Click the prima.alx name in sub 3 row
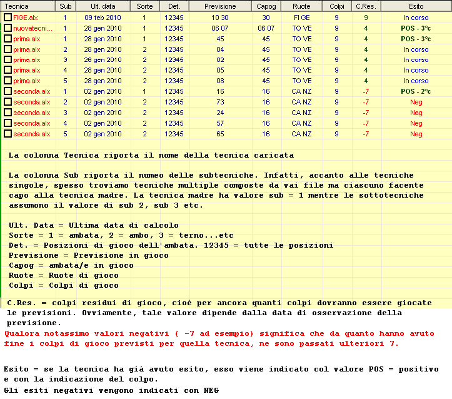The height and width of the screenshot is (399, 452). 27,59
